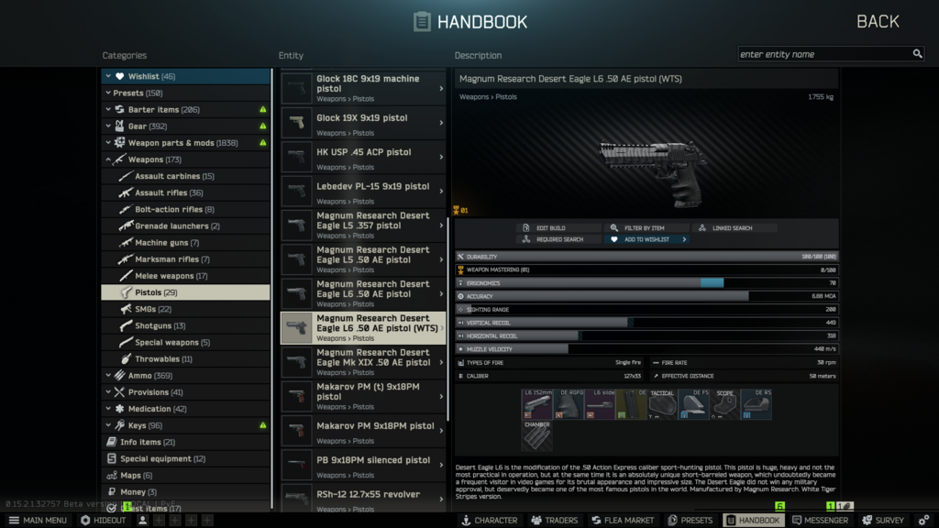Select the Chamber slot icon
The image size is (939, 528).
[537, 435]
